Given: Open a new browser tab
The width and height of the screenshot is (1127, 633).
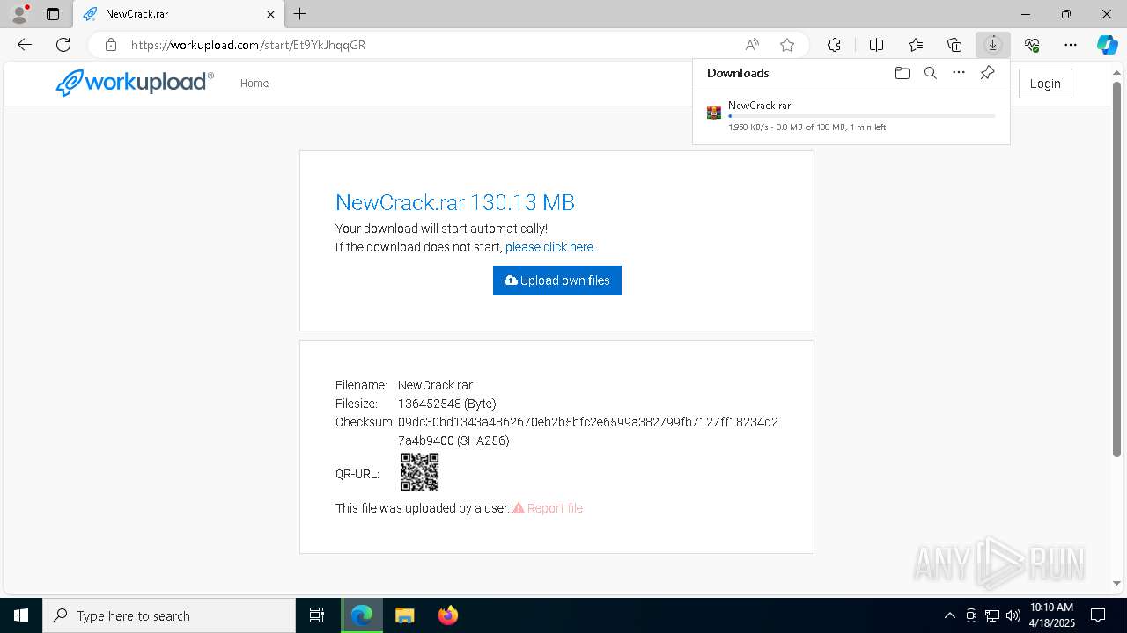Looking at the screenshot, I should (300, 14).
